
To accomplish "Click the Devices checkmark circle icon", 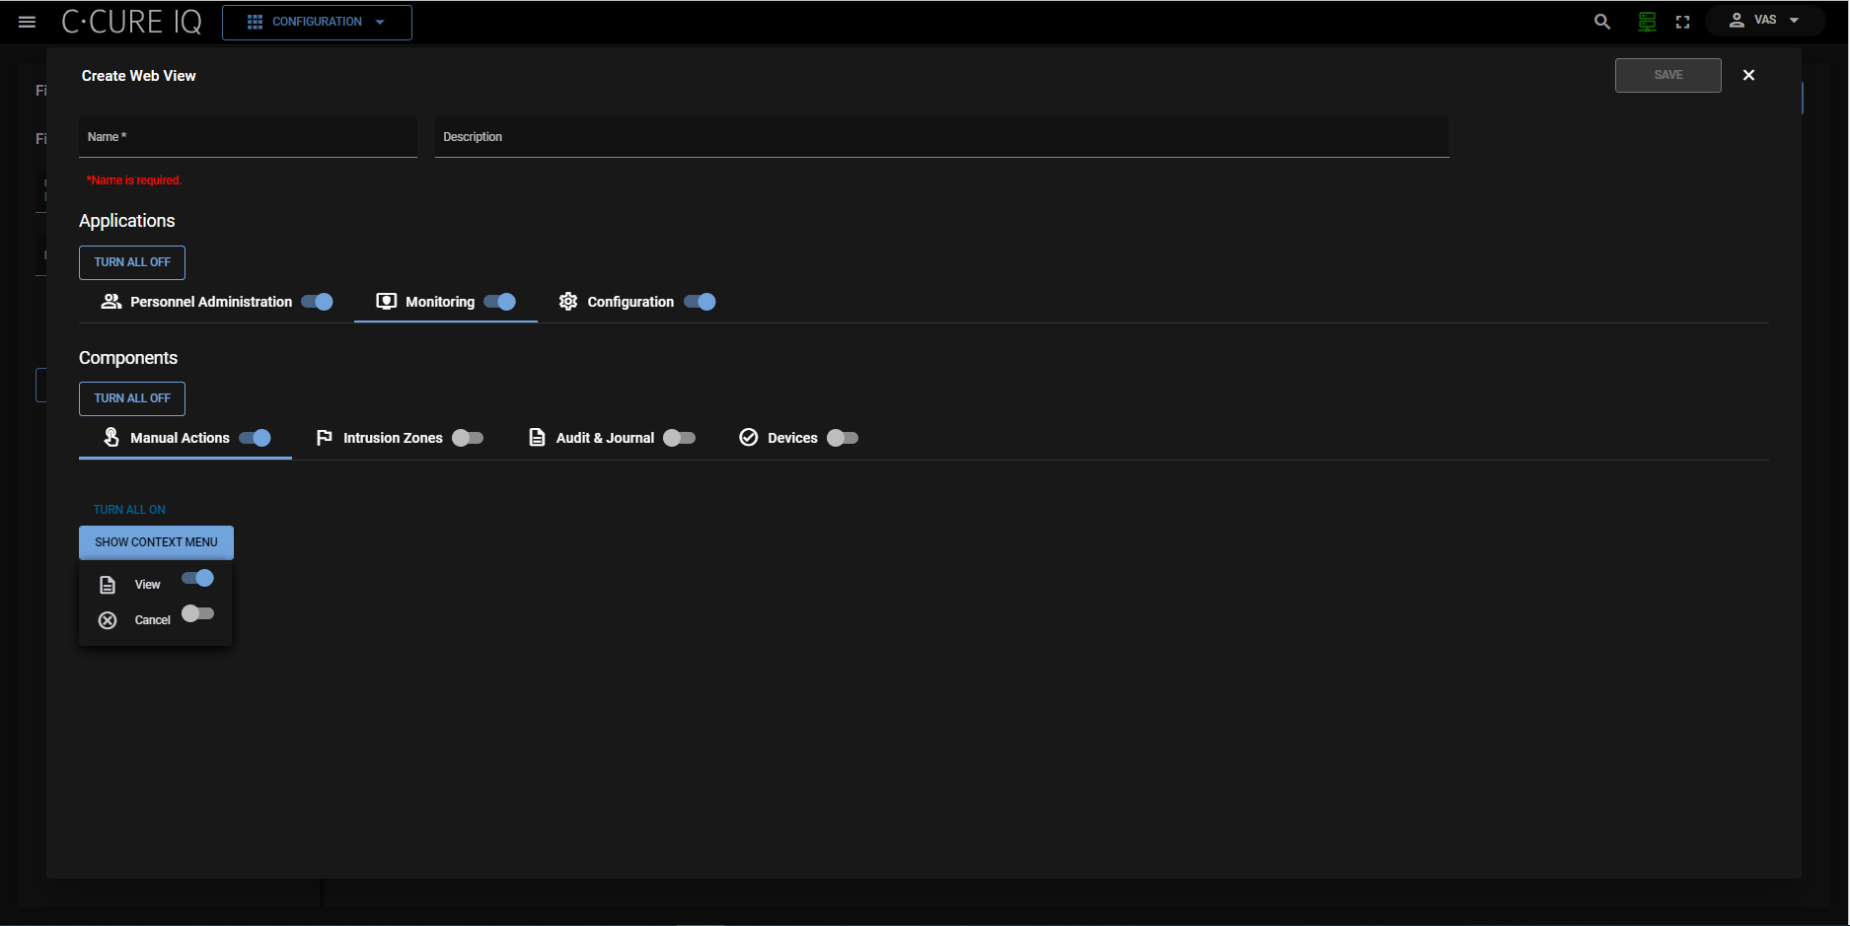I will coord(749,438).
